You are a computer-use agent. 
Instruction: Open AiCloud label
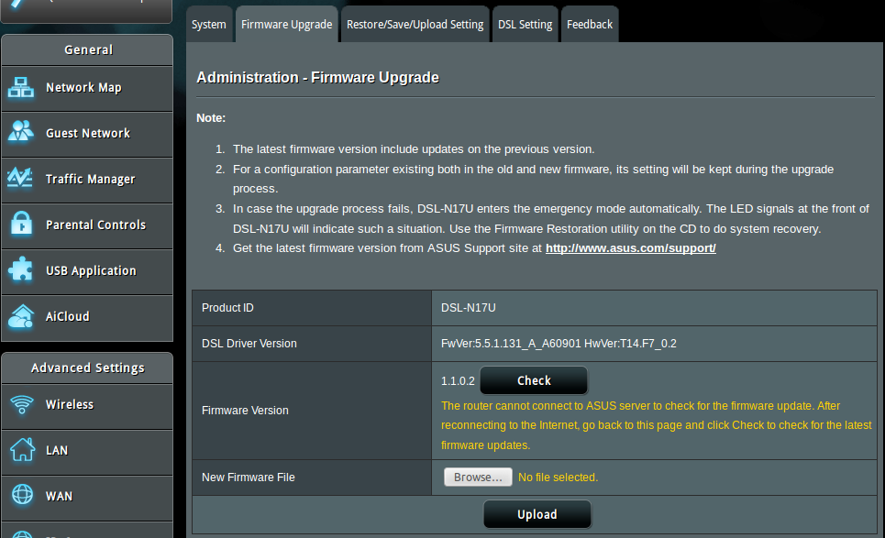tap(68, 316)
